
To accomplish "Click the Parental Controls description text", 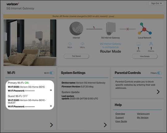I will (135, 85).
